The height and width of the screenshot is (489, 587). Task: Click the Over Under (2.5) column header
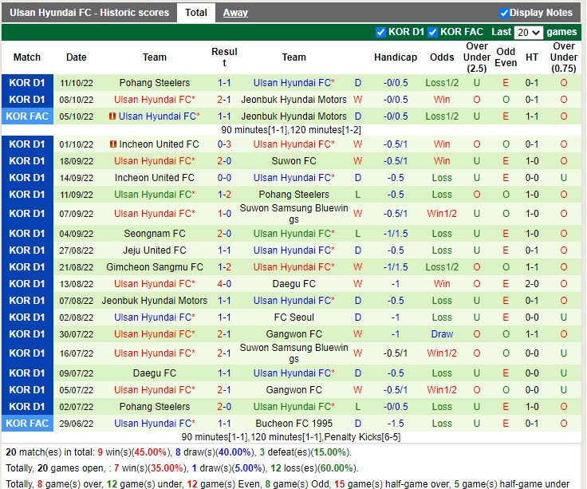(477, 57)
